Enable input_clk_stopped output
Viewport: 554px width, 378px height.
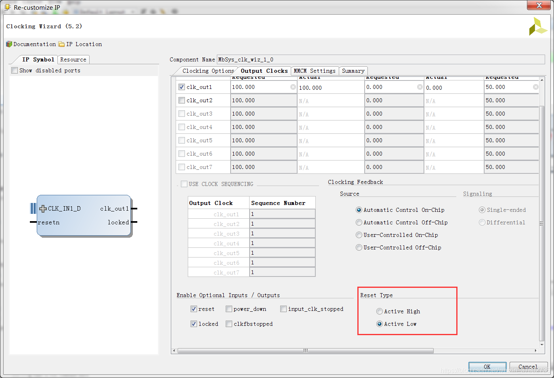pos(283,309)
